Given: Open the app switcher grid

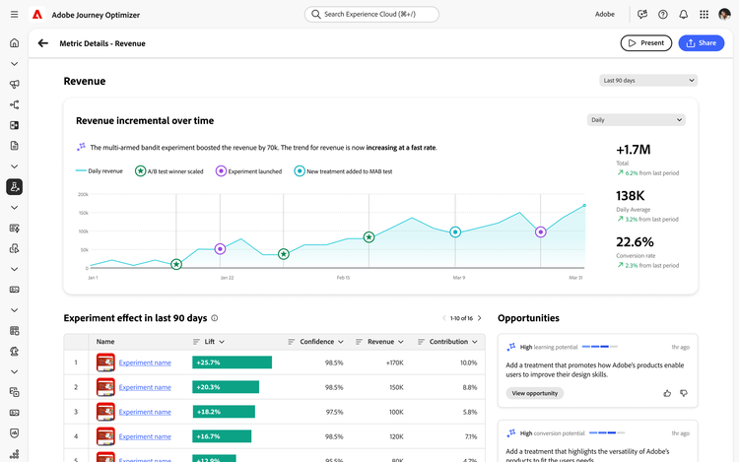Looking at the screenshot, I should [704, 14].
